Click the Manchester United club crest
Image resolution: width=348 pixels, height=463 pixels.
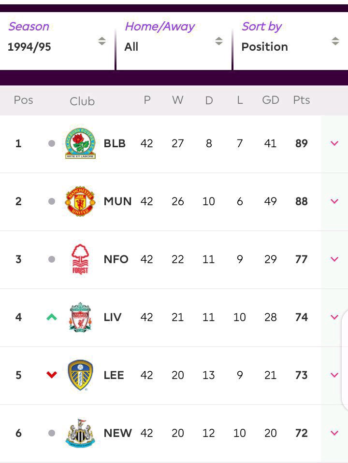[80, 201]
